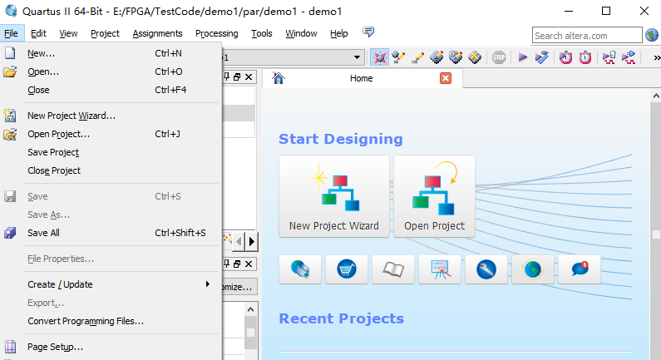Float the lower left panel
This screenshot has height=360, width=661.
[x=237, y=264]
